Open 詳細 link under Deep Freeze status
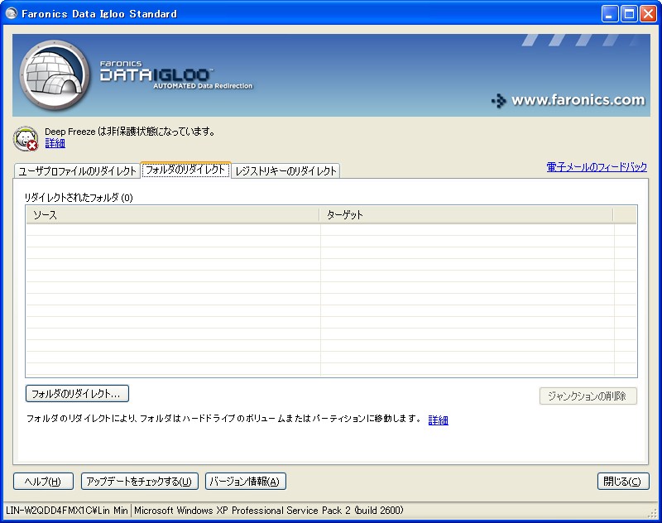 [55, 143]
